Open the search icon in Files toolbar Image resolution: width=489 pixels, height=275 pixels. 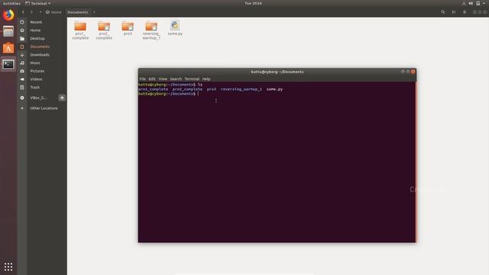(x=443, y=12)
